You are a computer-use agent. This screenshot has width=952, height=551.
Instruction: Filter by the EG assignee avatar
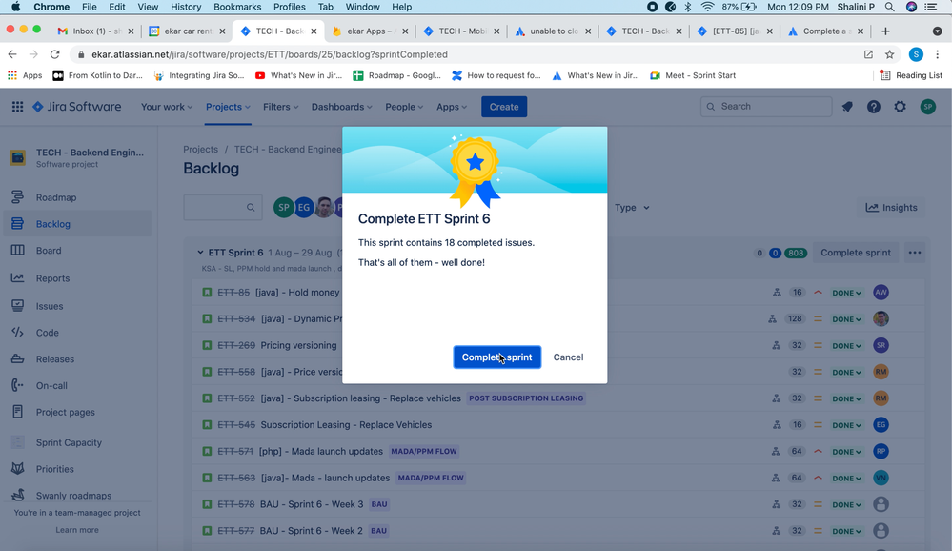point(304,208)
